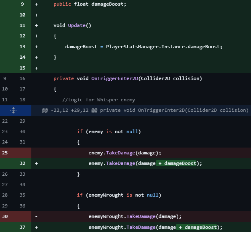Select new line number 11 beside 'void Update()'

(x=22, y=25)
